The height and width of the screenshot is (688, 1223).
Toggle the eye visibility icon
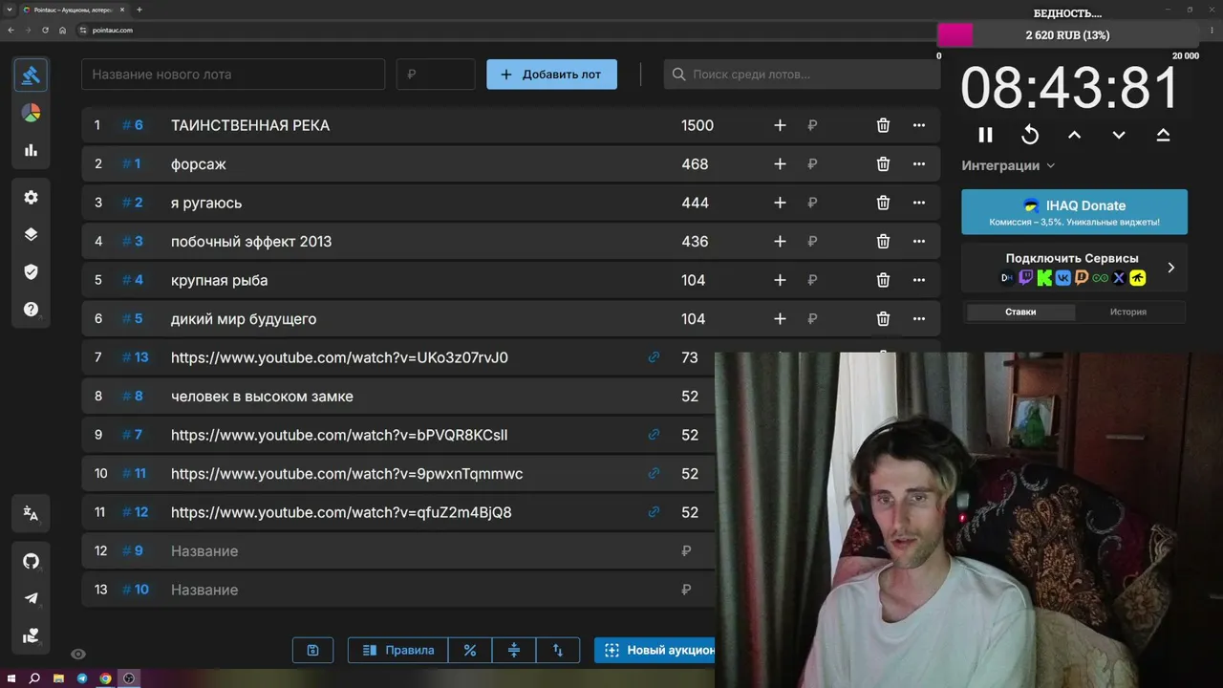click(x=78, y=655)
